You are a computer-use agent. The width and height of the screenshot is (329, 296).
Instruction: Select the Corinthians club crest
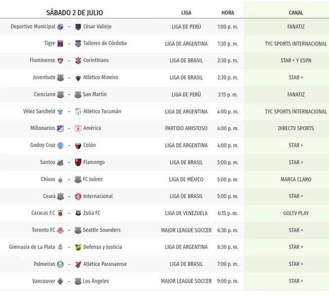[78, 61]
